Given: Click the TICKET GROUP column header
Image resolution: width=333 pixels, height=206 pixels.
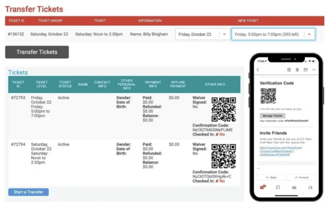Looking at the screenshot, I should pos(50,21).
